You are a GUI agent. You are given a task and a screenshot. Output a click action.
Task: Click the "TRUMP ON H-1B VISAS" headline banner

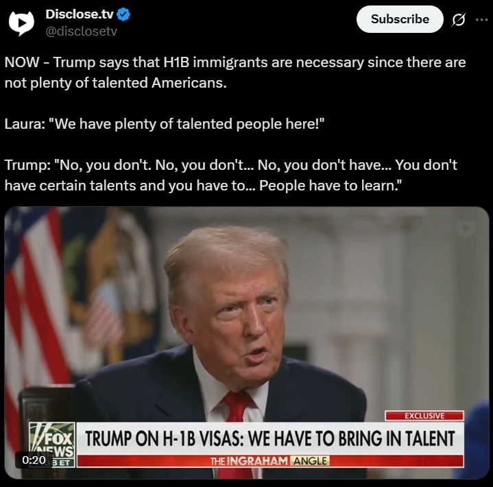[270, 438]
